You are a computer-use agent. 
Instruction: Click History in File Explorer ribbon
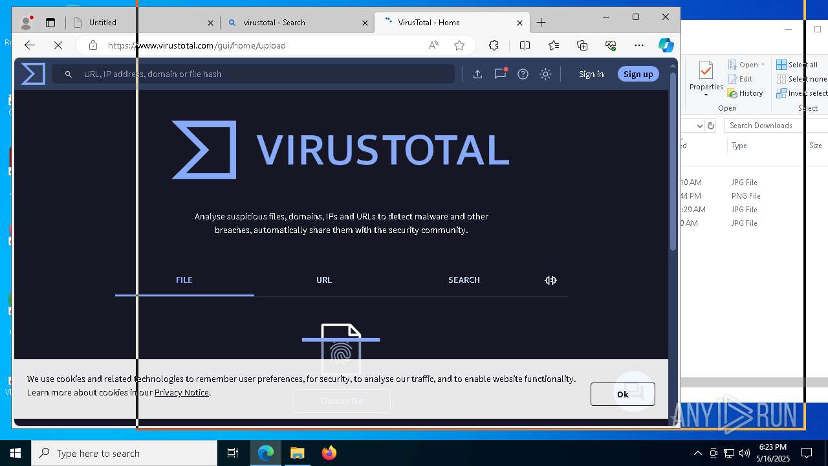(x=745, y=93)
